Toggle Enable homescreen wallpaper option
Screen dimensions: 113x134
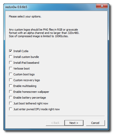[x=11, y=92]
